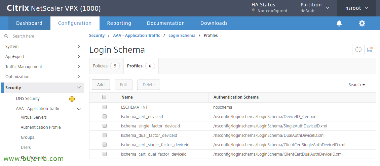Open the Downloads tab
Screen dimensions: 380x166
(214, 23)
